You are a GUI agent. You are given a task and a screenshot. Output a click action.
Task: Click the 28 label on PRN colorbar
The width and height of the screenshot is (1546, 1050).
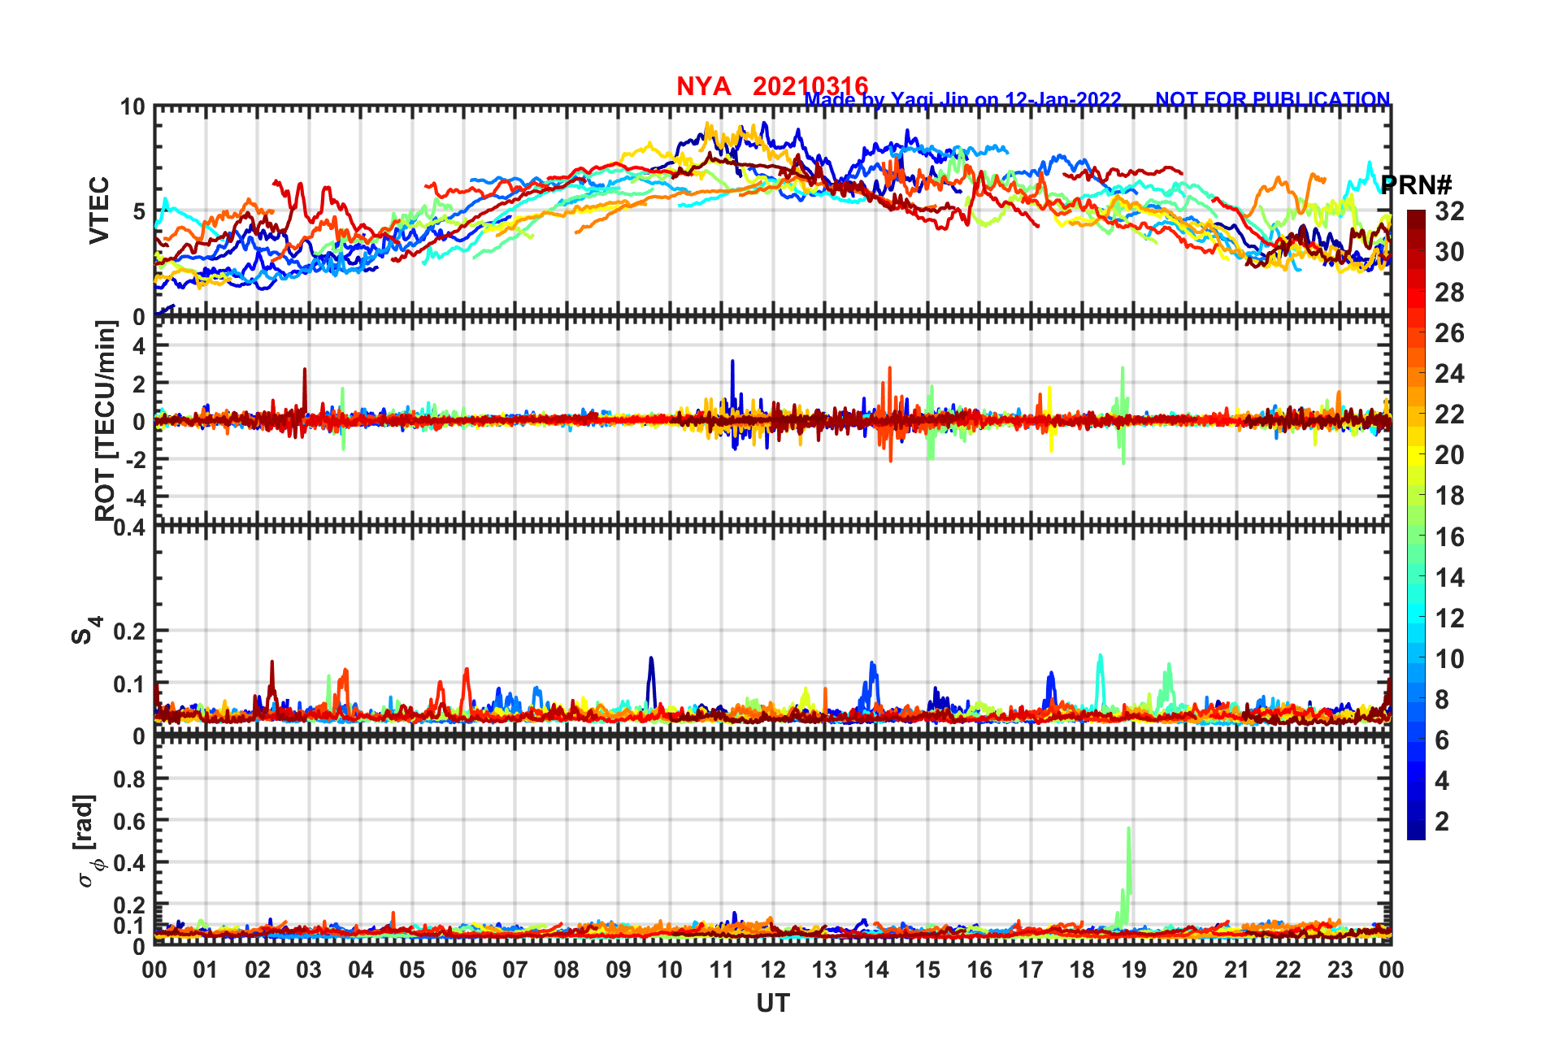(1449, 293)
